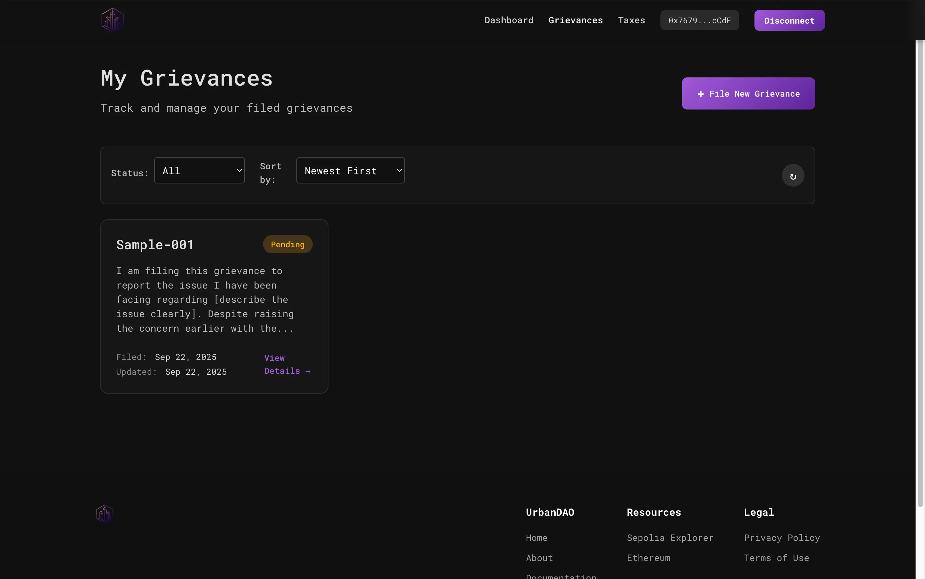
Task: Open the Privacy Policy link
Action: pos(782,538)
